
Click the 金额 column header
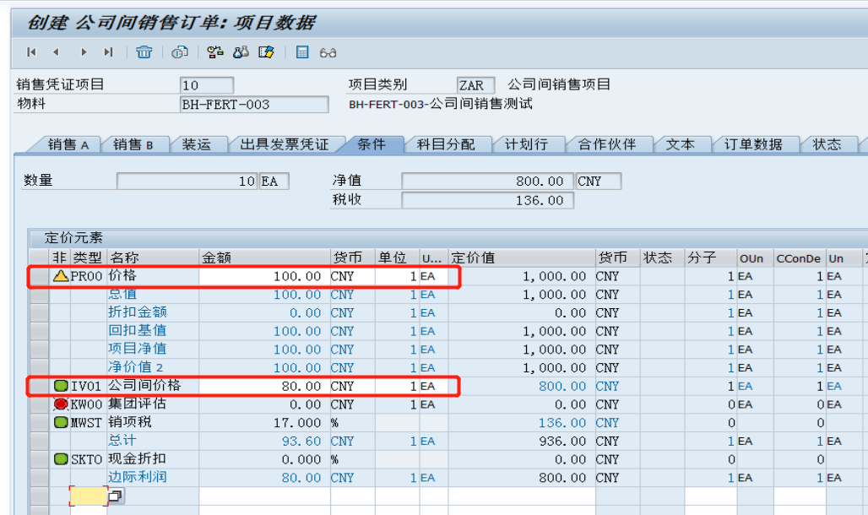[264, 257]
